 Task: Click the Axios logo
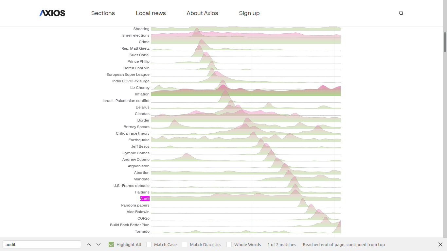coord(52,13)
